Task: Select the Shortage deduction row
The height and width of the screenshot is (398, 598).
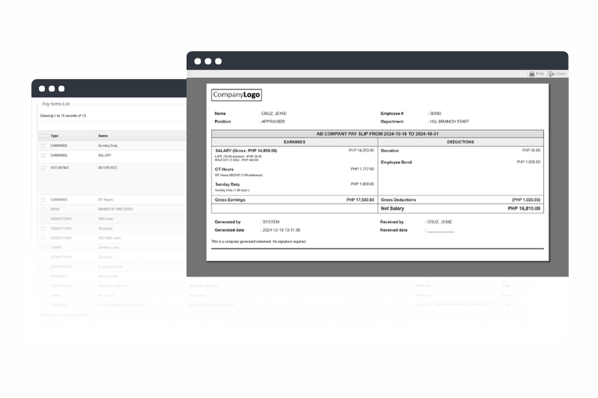Action: pos(105,228)
